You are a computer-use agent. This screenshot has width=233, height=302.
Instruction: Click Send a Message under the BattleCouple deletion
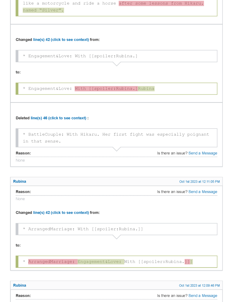tap(203, 153)
